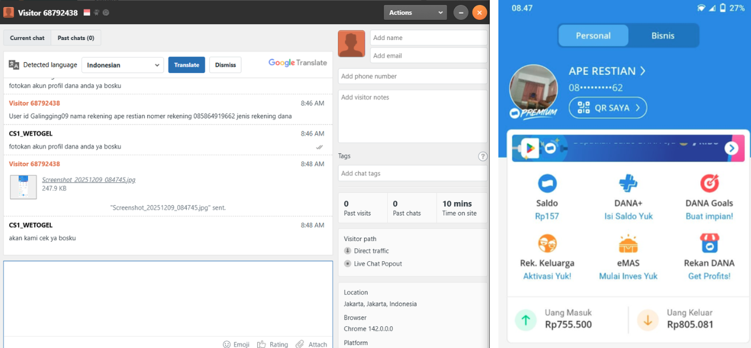
Task: Click the Direct traffic path icon
Action: click(347, 251)
